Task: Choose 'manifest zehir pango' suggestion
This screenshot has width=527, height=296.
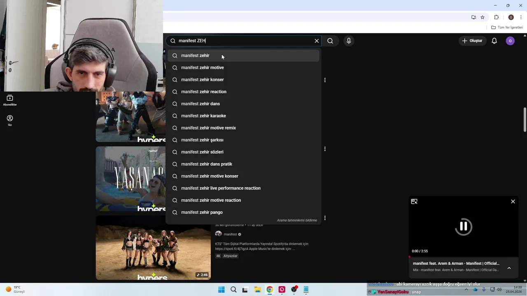Action: pos(243,212)
